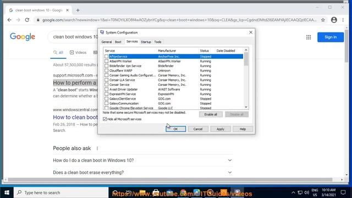Viewport: 352px width, 198px height.
Task: Bookmark this page with star icon
Action: pyautogui.click(x=323, y=20)
